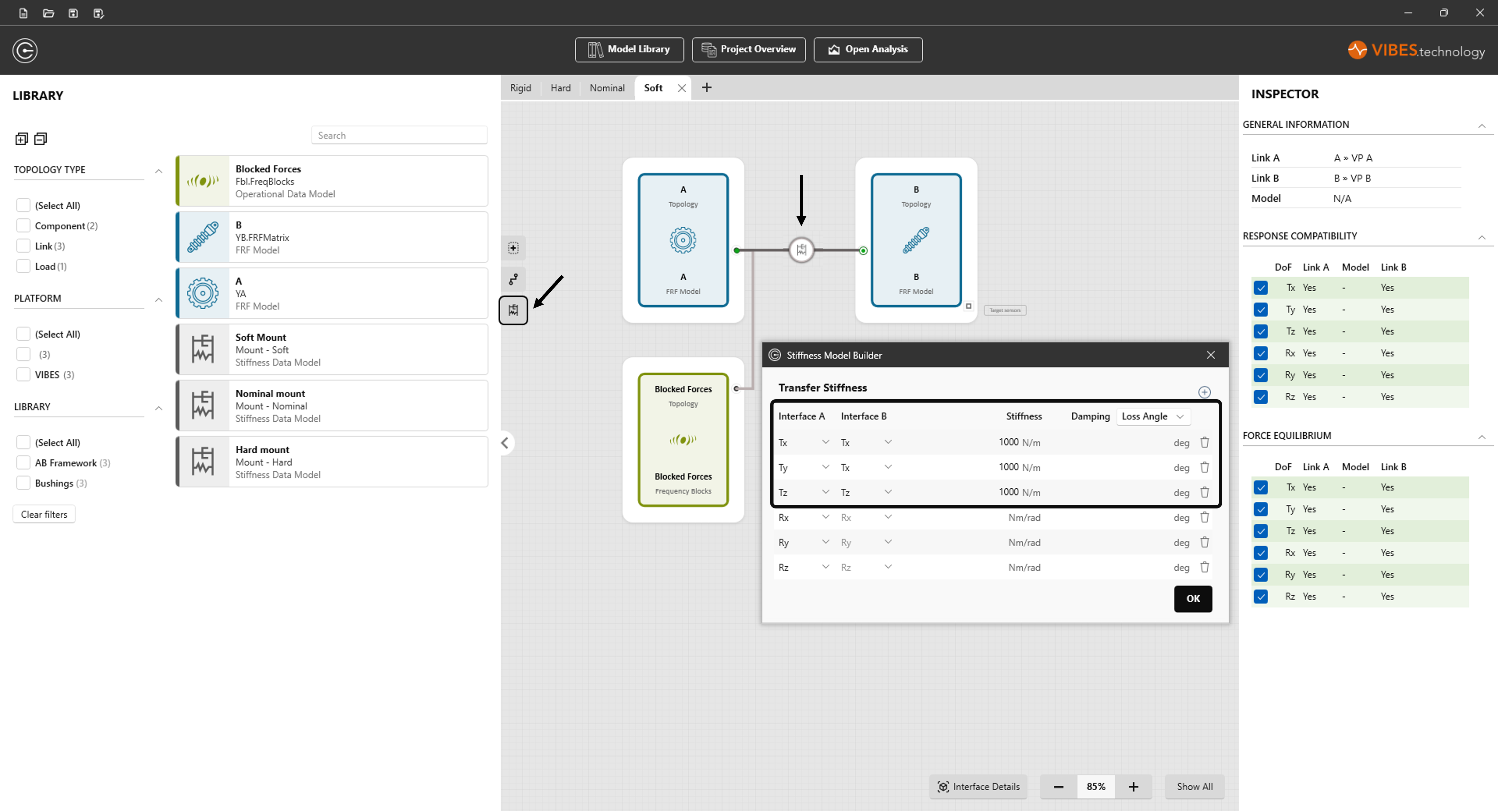The width and height of the screenshot is (1498, 811).
Task: Close the Soft tab
Action: pyautogui.click(x=682, y=88)
